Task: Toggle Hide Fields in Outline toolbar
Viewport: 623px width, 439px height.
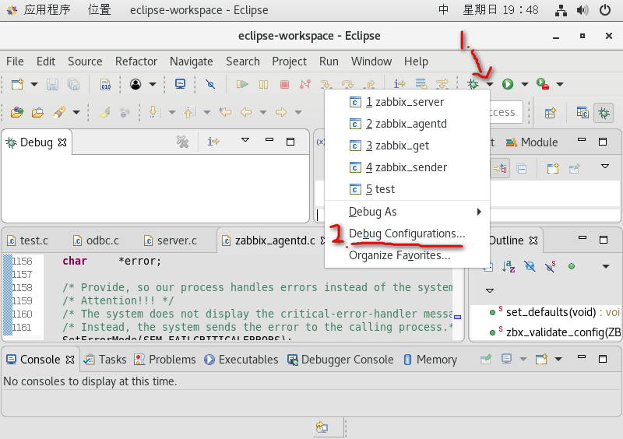Action: tap(530, 266)
